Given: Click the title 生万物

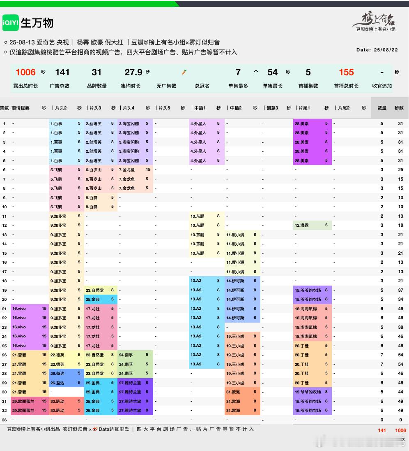Looking at the screenshot, I should tap(37, 23).
